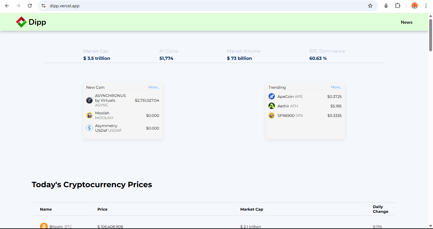
Task: Click the Aethir coin icon
Action: (x=272, y=106)
